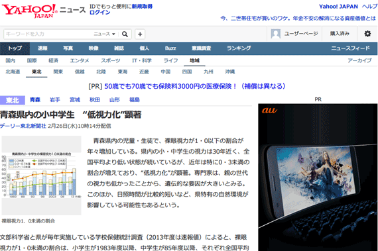Open 山形 prefecture news
Image resolution: width=378 pixels, height=251 pixels.
(x=115, y=99)
